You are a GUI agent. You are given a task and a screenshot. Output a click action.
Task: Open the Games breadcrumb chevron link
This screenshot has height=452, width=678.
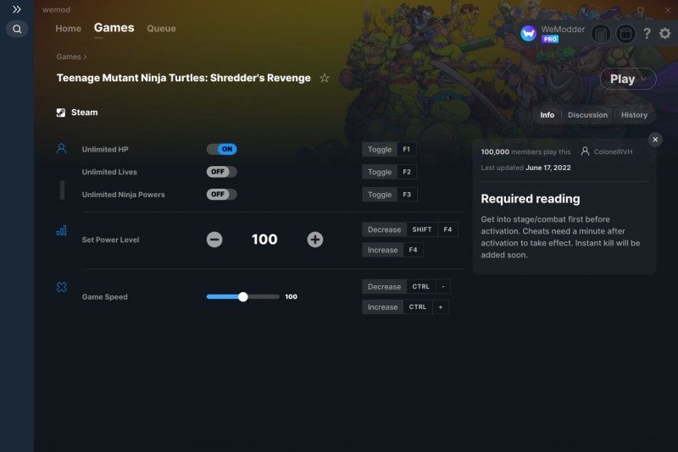pyautogui.click(x=71, y=57)
